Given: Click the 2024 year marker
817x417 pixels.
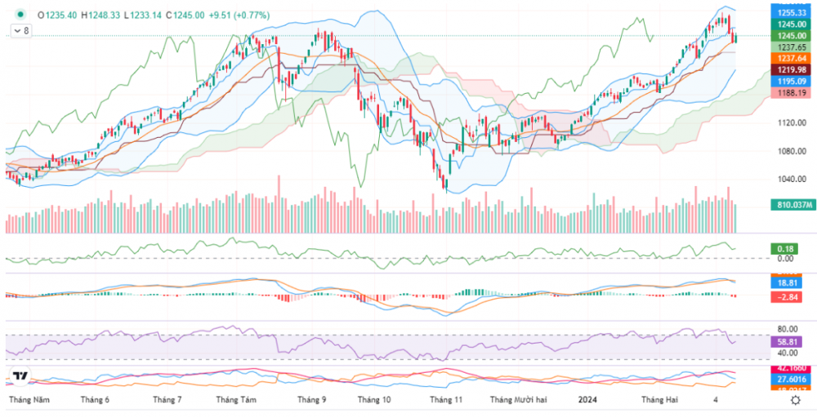Looking at the screenshot, I should pos(587,400).
